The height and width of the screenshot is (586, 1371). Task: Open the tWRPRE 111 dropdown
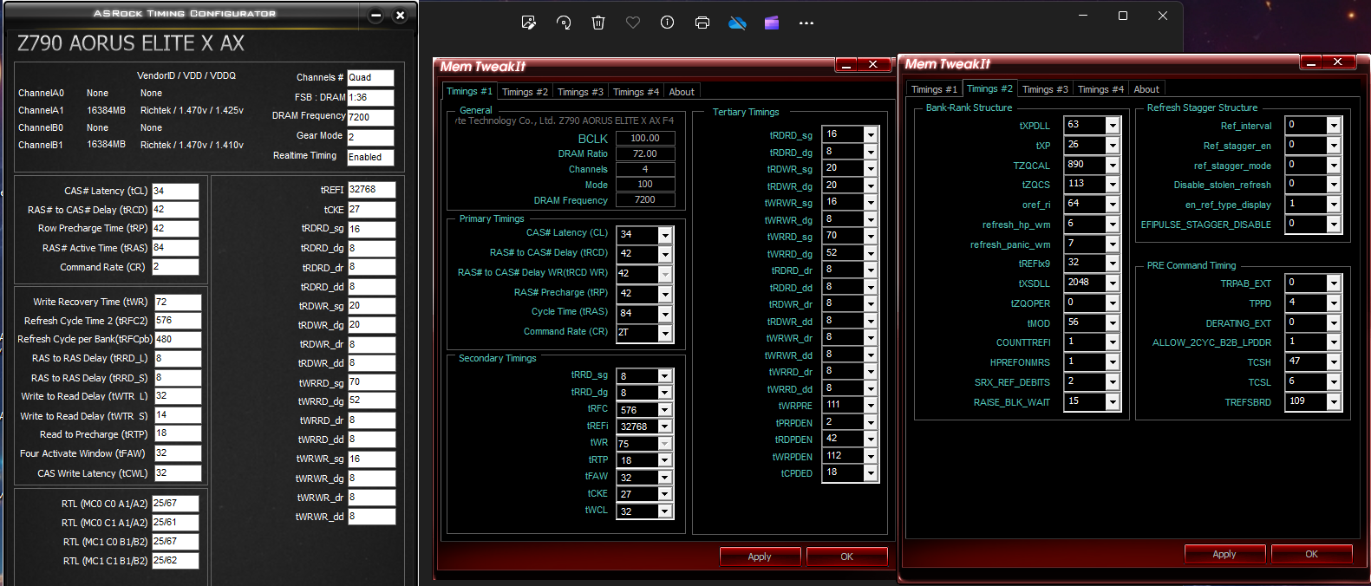tap(871, 405)
